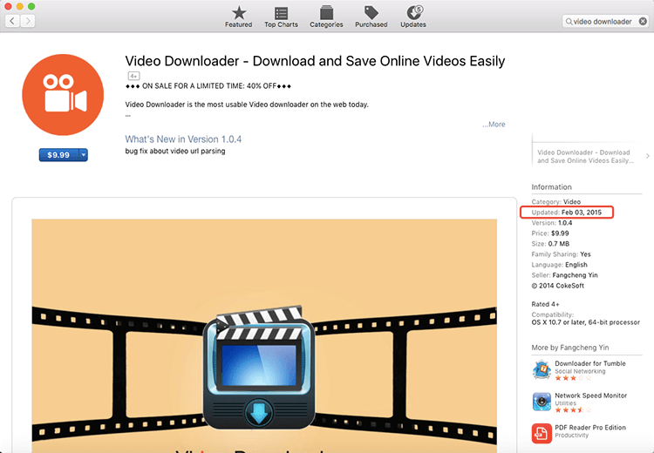
Task: Click the ON SALE 40% OFF text
Action: coord(208,86)
